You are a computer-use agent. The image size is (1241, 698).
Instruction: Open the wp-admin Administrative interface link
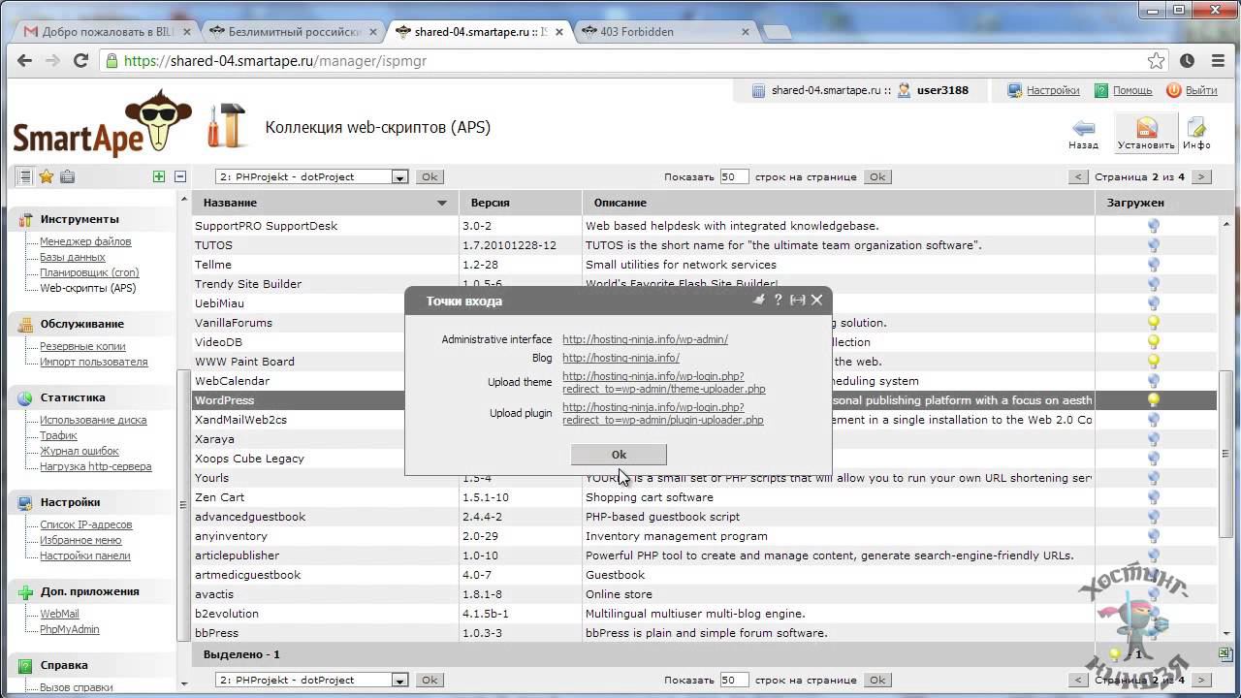coord(645,339)
